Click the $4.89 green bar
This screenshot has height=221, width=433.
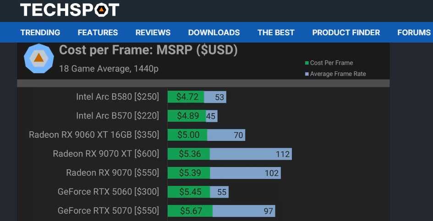(187, 116)
